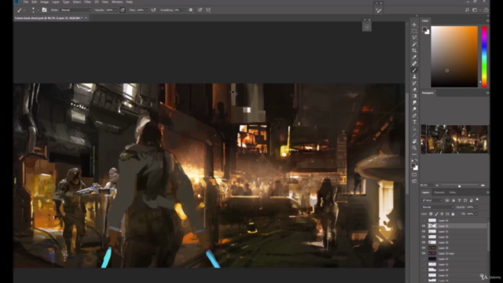Filter layers by type layers
The height and width of the screenshot is (283, 503).
(459, 200)
